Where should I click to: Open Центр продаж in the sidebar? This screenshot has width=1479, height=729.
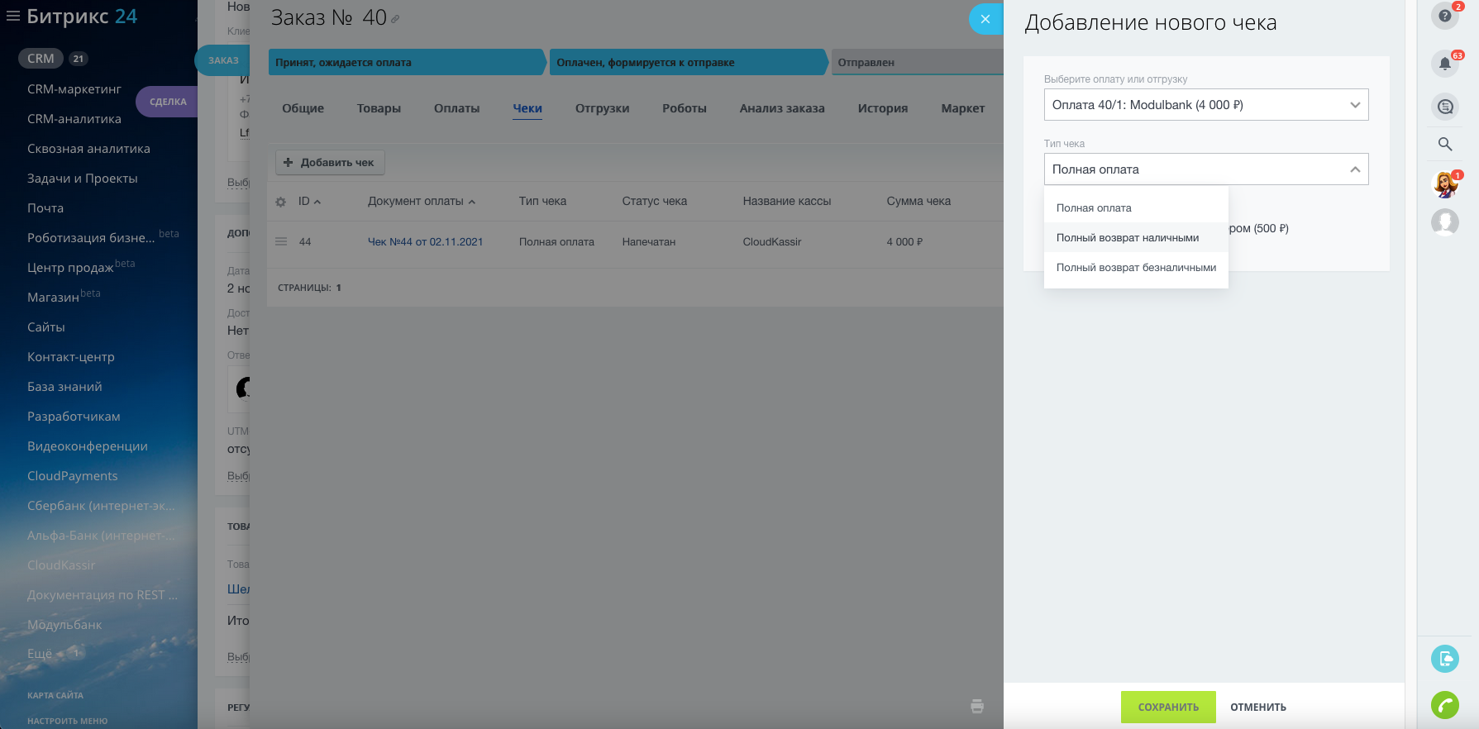click(70, 268)
